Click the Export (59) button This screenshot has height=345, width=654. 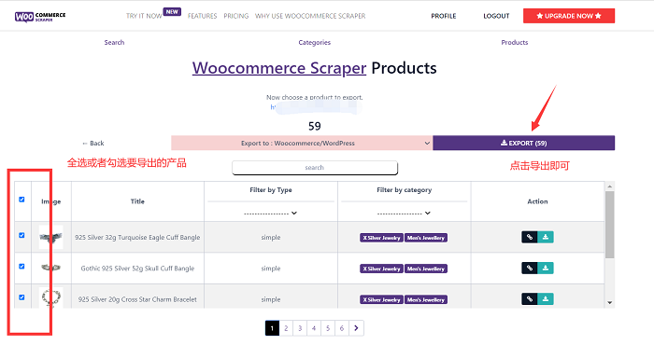pyautogui.click(x=523, y=143)
